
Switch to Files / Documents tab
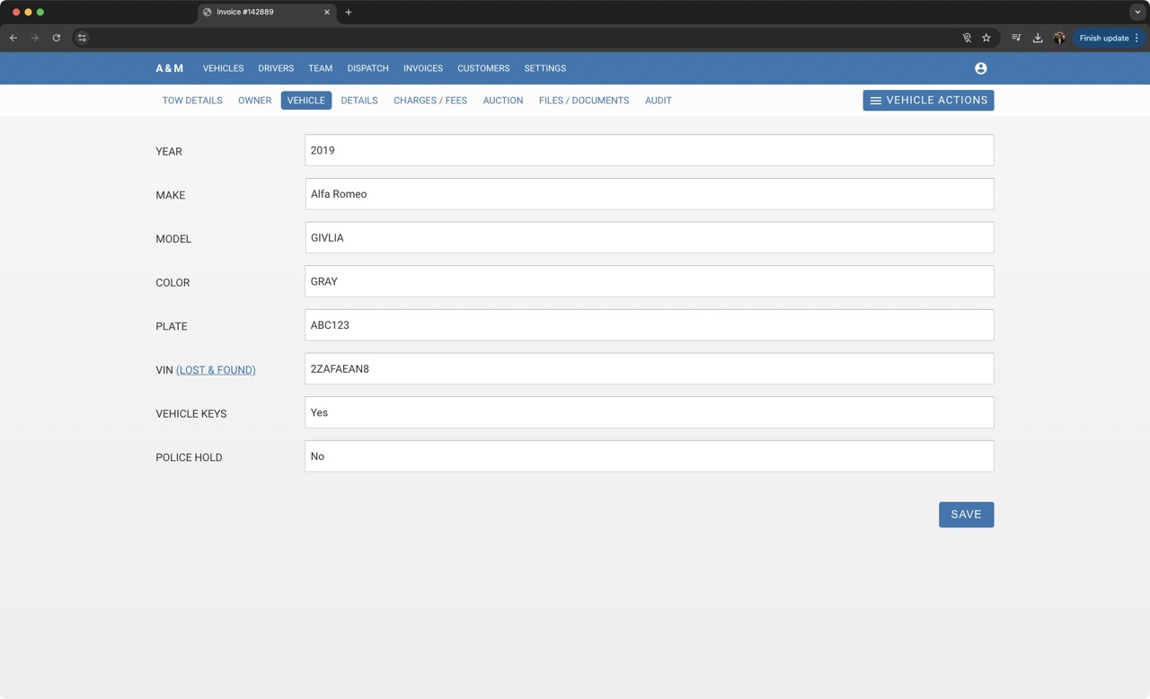(x=584, y=101)
